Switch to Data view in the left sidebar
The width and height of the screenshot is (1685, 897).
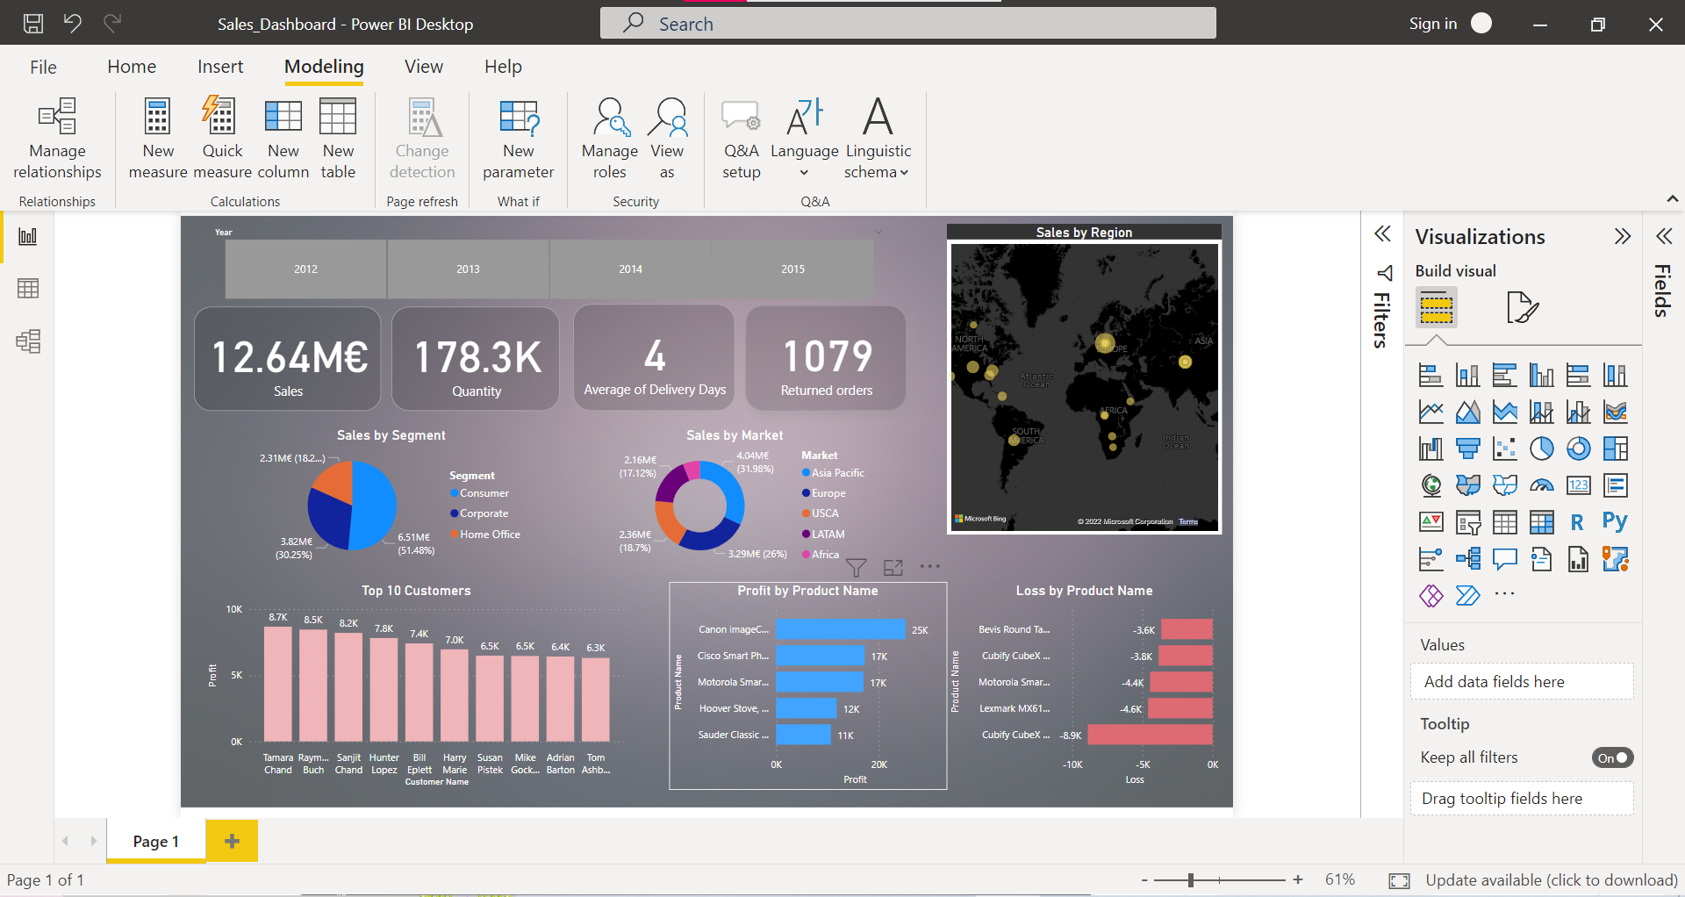pyautogui.click(x=29, y=288)
